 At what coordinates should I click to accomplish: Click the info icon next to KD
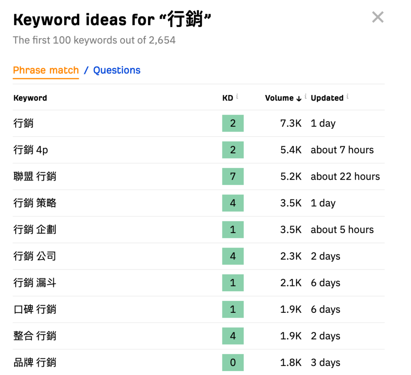[237, 97]
